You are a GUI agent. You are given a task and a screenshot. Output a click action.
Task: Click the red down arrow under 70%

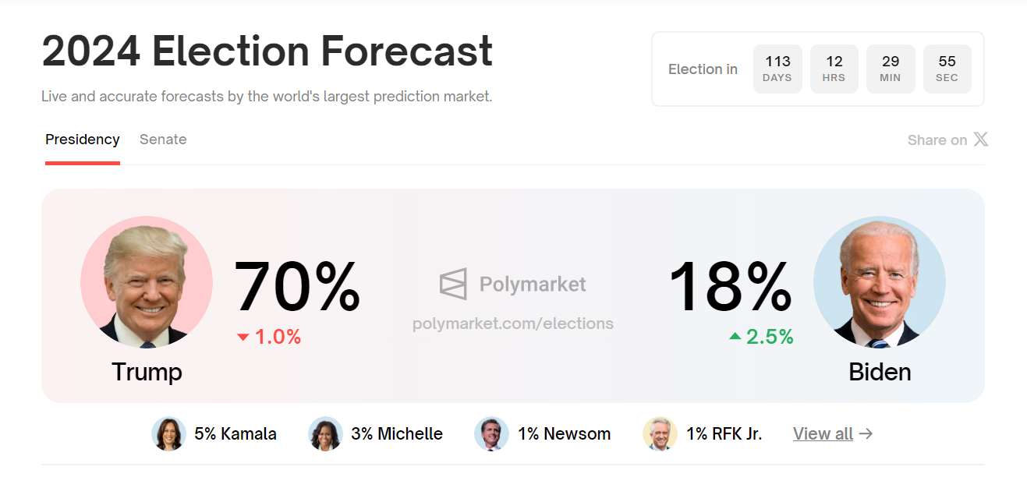pyautogui.click(x=243, y=338)
